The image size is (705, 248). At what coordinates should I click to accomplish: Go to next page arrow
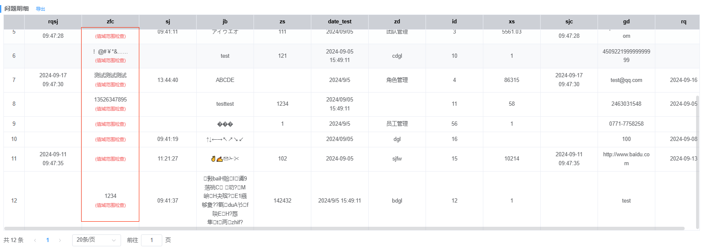pos(60,240)
